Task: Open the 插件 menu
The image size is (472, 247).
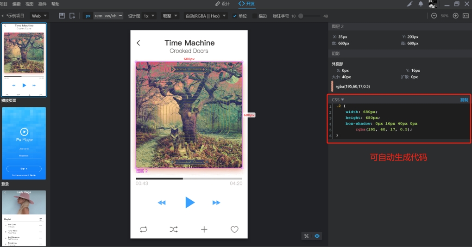Action: [x=42, y=4]
